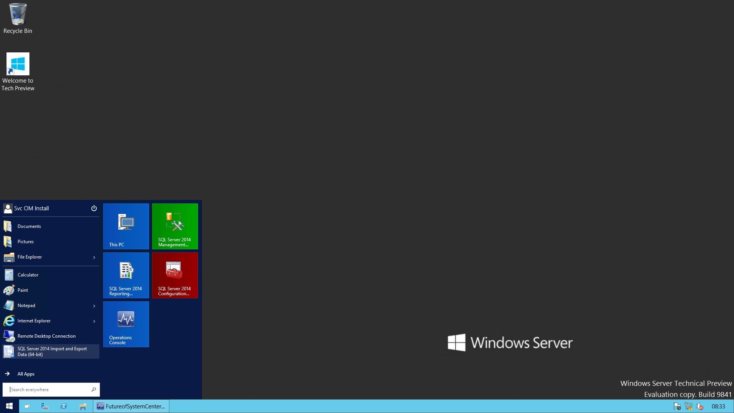Switch to FutureofSystemCenter taskbar window

click(x=131, y=406)
